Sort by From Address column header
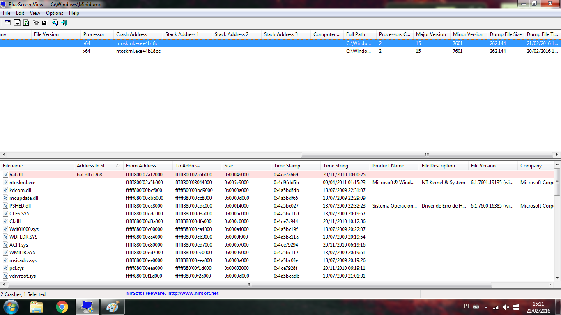The image size is (561, 315). click(148, 166)
